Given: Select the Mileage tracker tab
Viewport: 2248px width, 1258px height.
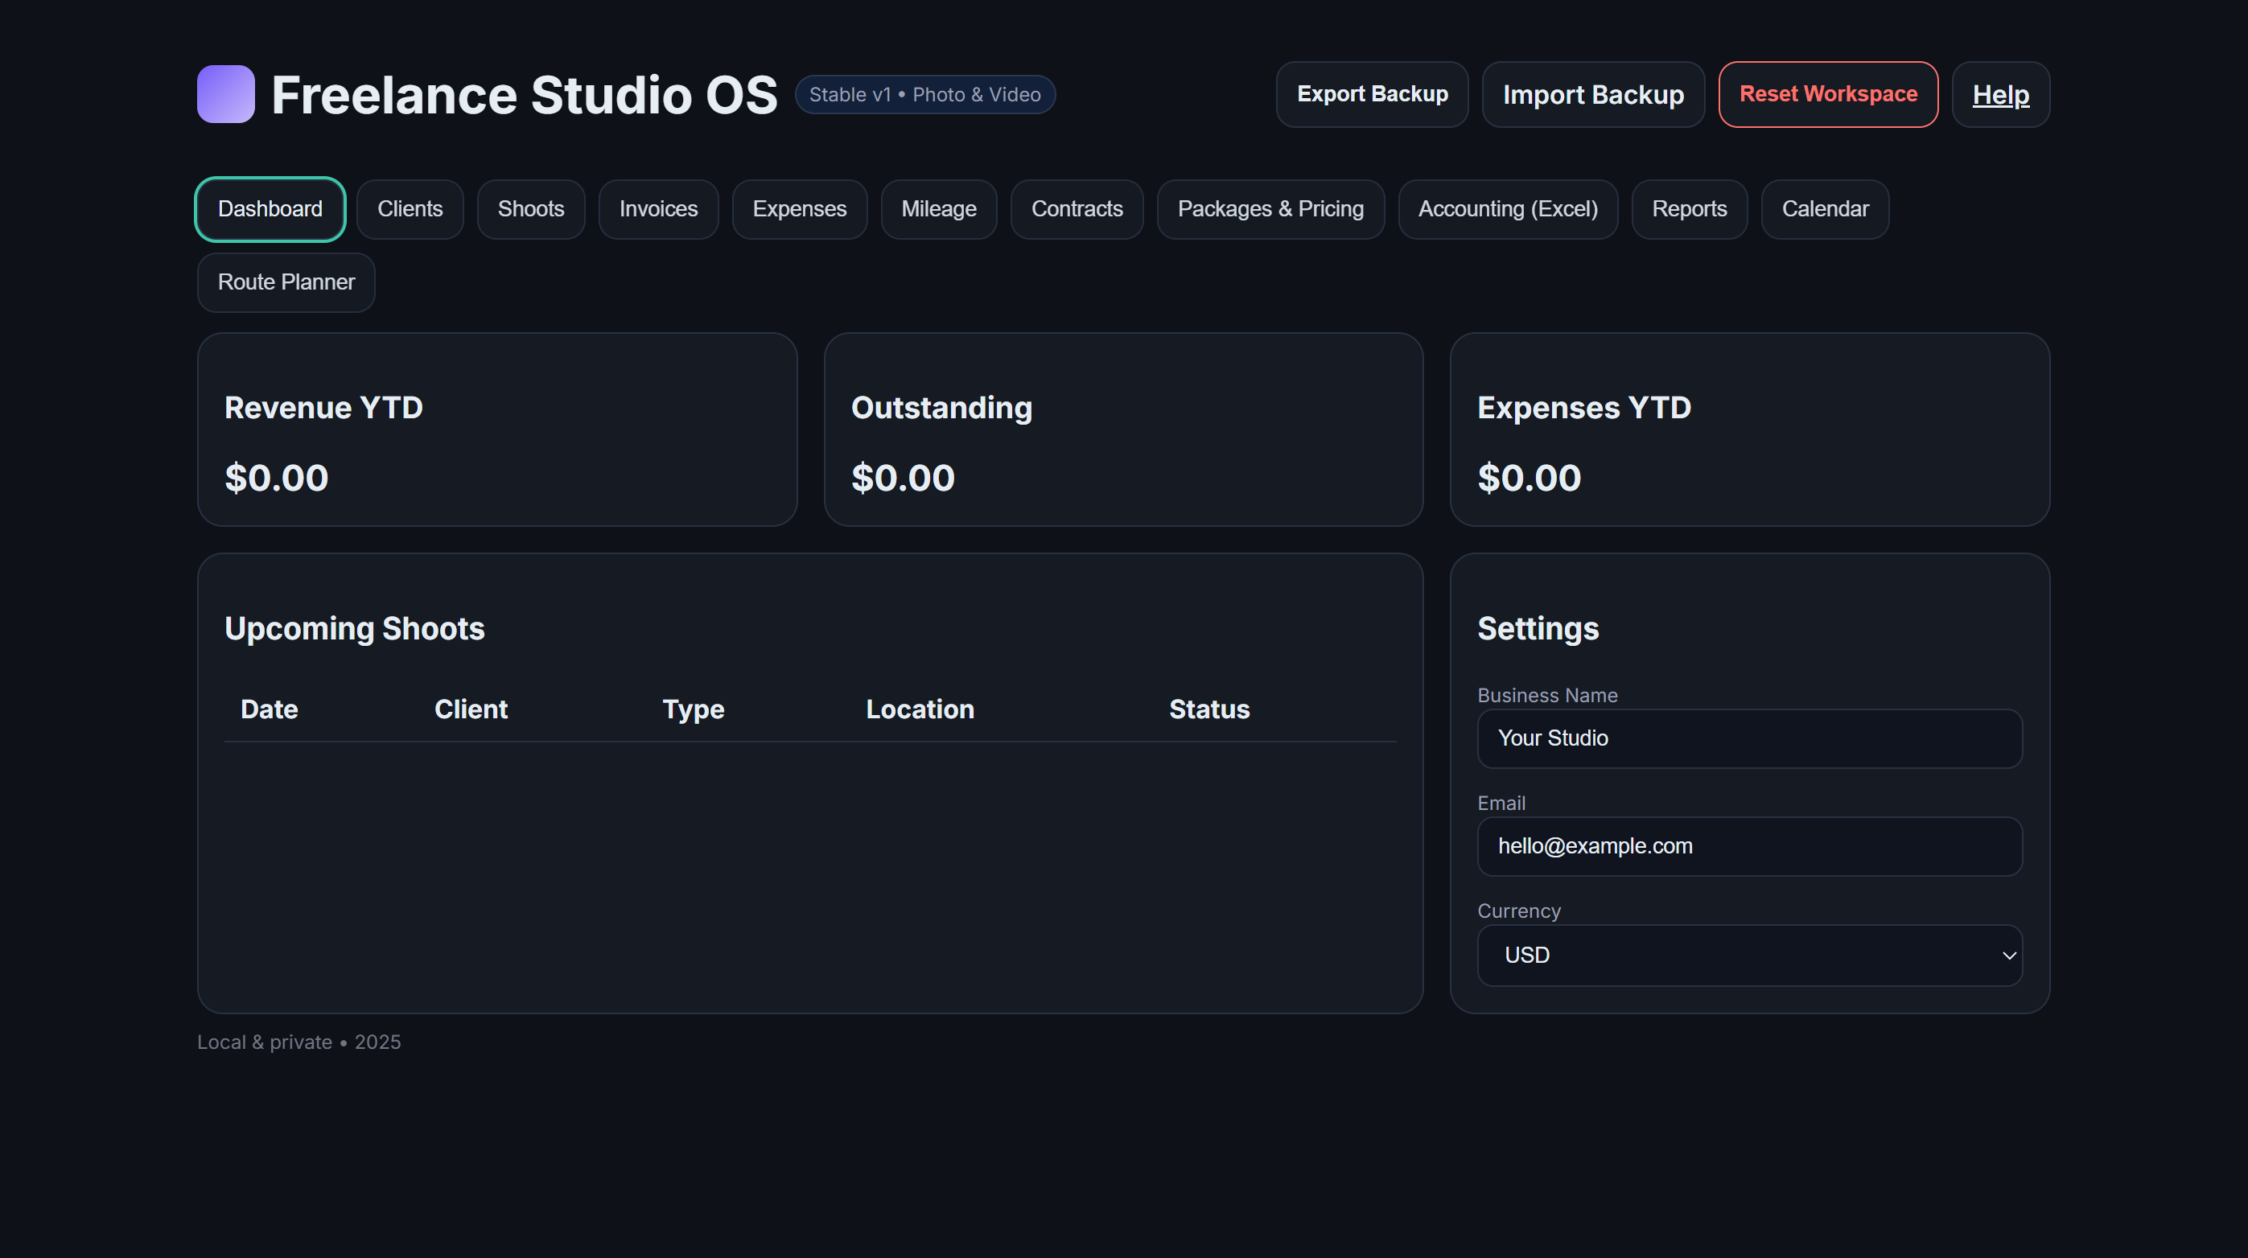Looking at the screenshot, I should [938, 209].
